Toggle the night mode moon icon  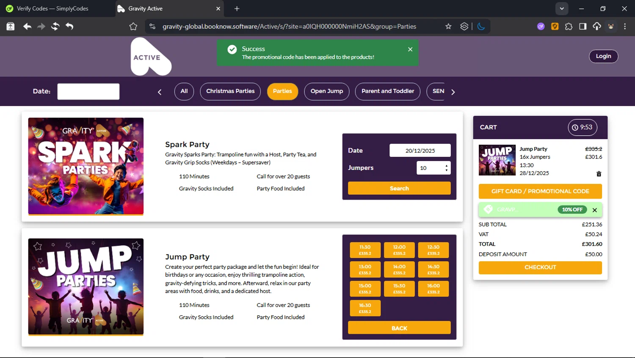[x=481, y=26]
